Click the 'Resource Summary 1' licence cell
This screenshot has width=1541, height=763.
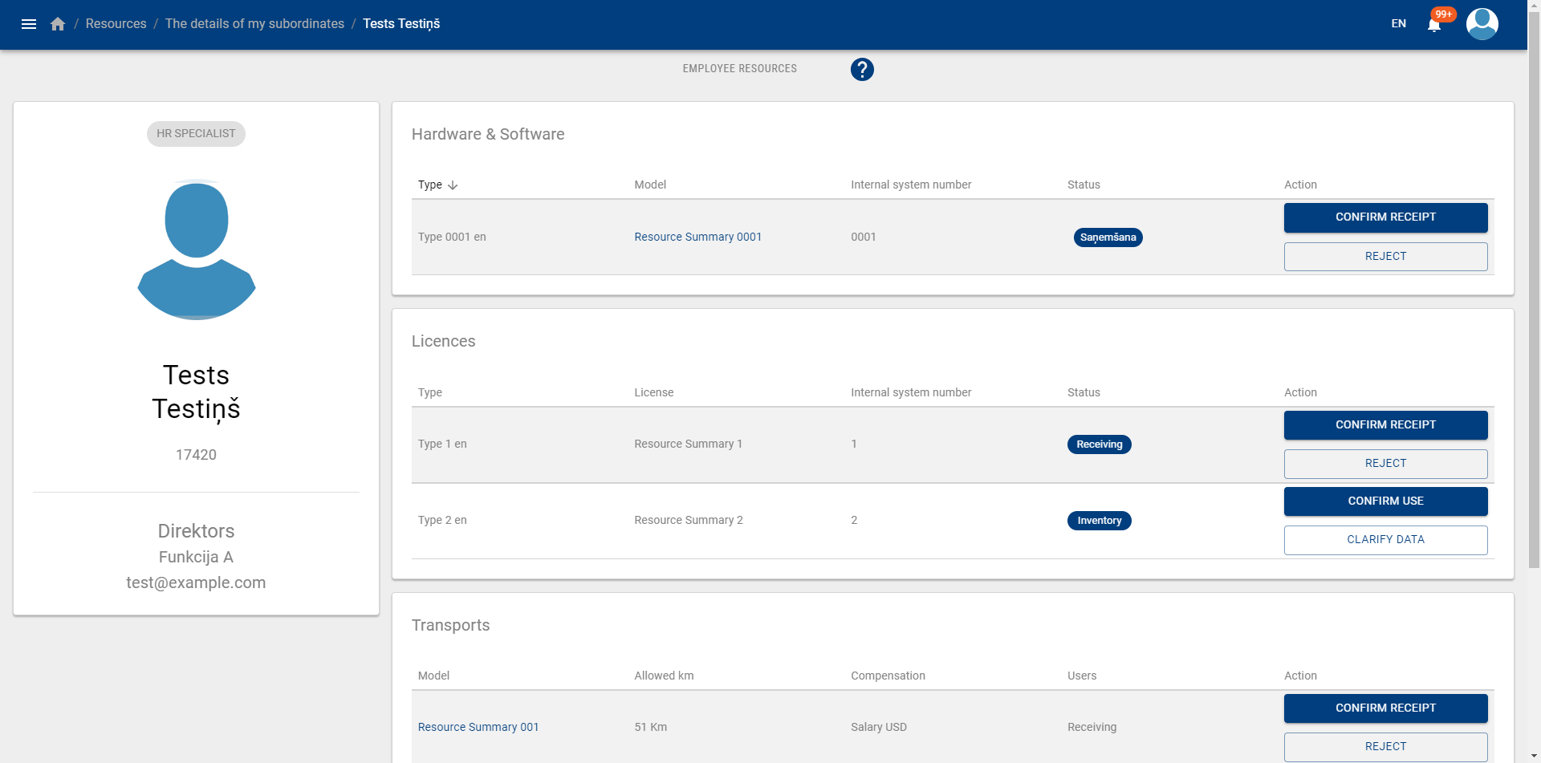click(x=688, y=444)
